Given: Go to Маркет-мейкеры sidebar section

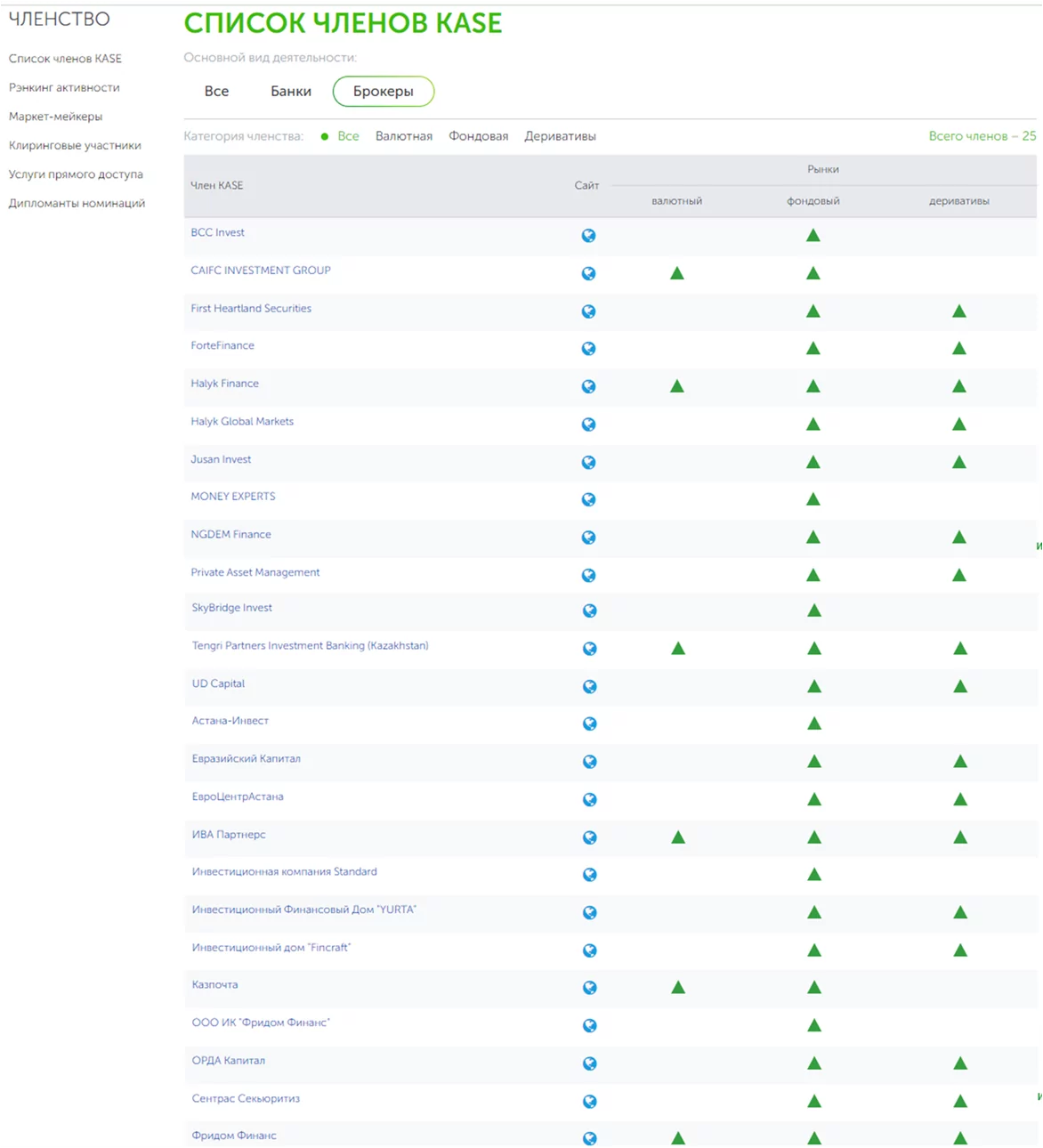Looking at the screenshot, I should pos(55,117).
